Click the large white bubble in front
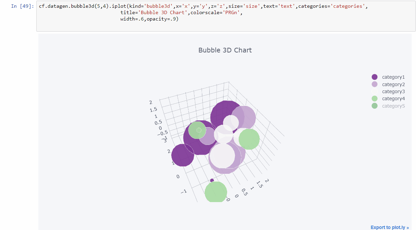The width and height of the screenshot is (416, 230). tap(222, 155)
